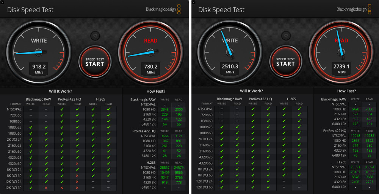Screen dimensions: 379x194
Task: Click the 28457 H.265 1080 HD write value
Action: click(356, 172)
